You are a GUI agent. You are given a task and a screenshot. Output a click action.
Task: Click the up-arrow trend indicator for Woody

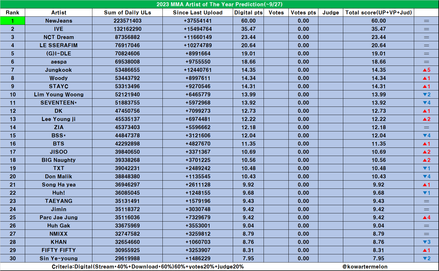[x=427, y=78]
